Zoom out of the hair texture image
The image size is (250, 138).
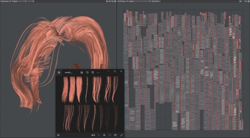coord(99,135)
